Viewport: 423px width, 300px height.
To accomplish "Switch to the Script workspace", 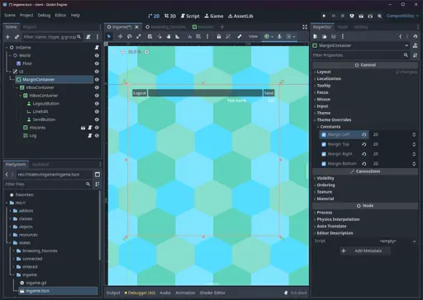I will tap(190, 16).
